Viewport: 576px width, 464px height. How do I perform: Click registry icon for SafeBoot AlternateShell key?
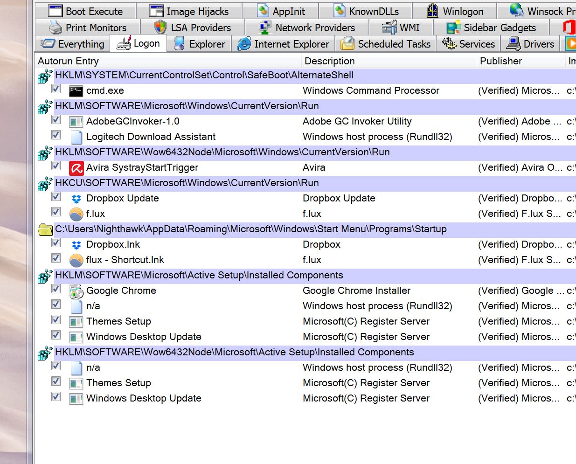(x=45, y=76)
